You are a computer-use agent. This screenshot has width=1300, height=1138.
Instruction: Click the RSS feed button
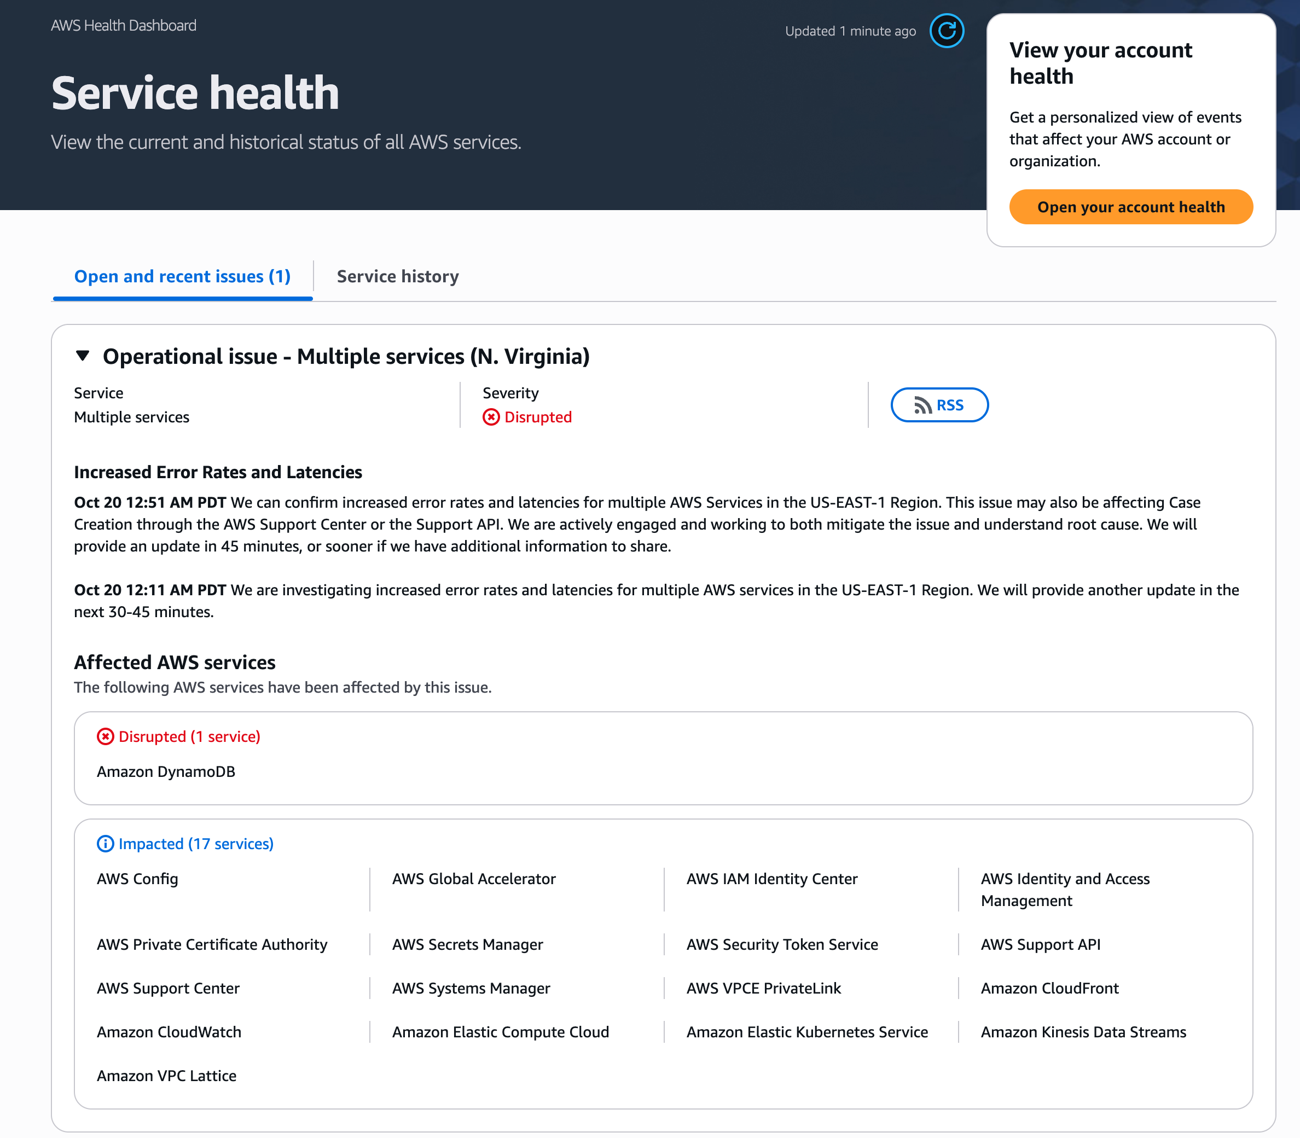click(939, 405)
